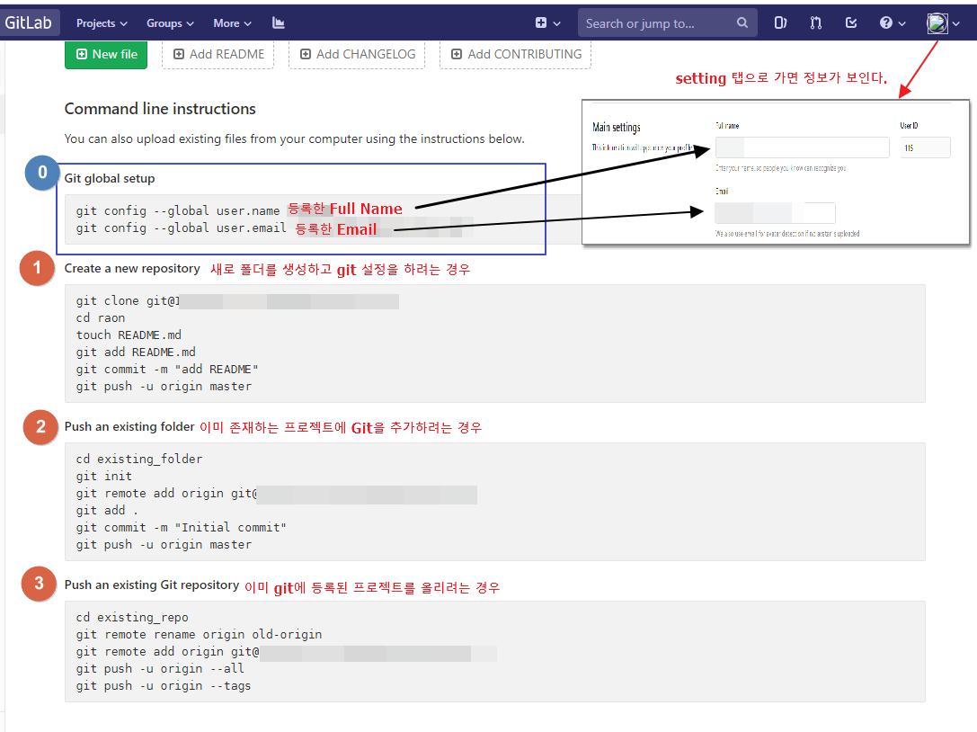Click the plus create-new icon
The height and width of the screenshot is (732, 977).
coord(541,23)
